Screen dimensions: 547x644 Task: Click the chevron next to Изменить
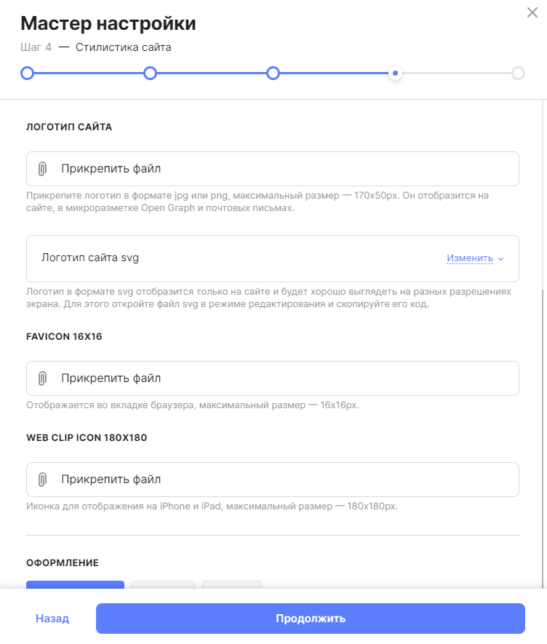[x=500, y=259]
